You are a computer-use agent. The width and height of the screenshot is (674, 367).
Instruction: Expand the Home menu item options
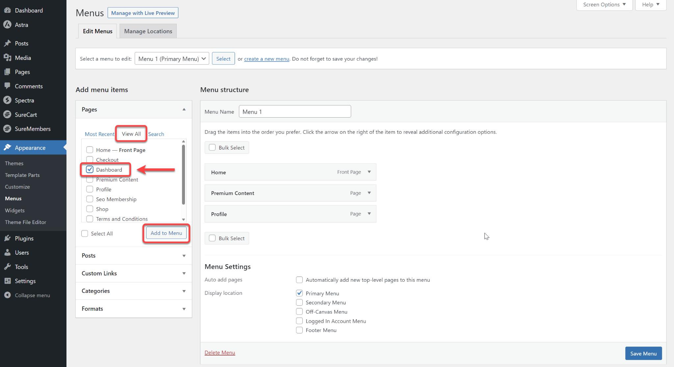click(x=369, y=172)
